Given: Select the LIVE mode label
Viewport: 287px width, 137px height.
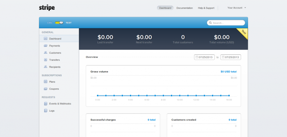Looking at the screenshot, I should point(50,23).
